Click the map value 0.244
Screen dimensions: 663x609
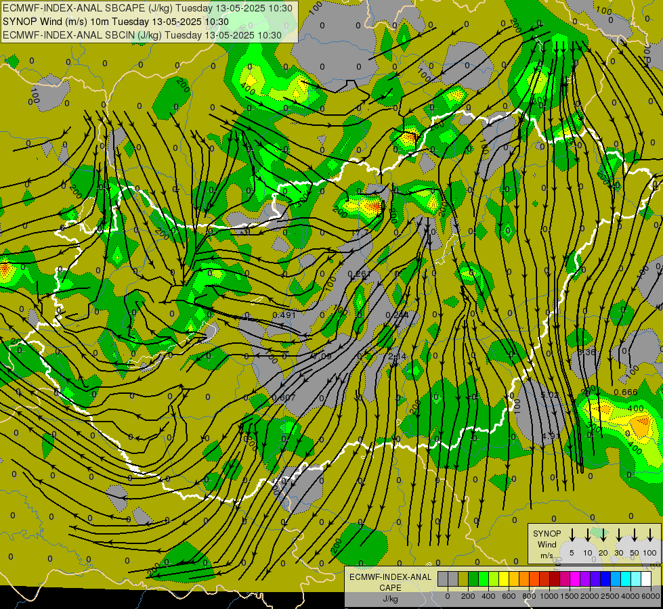click(398, 315)
